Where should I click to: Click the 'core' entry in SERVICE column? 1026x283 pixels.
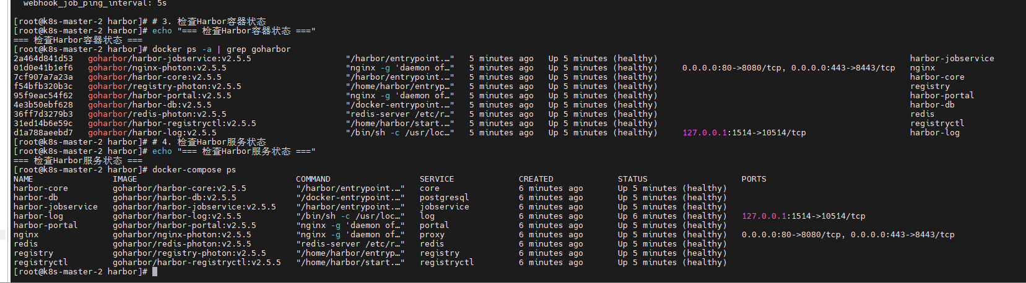click(x=430, y=188)
